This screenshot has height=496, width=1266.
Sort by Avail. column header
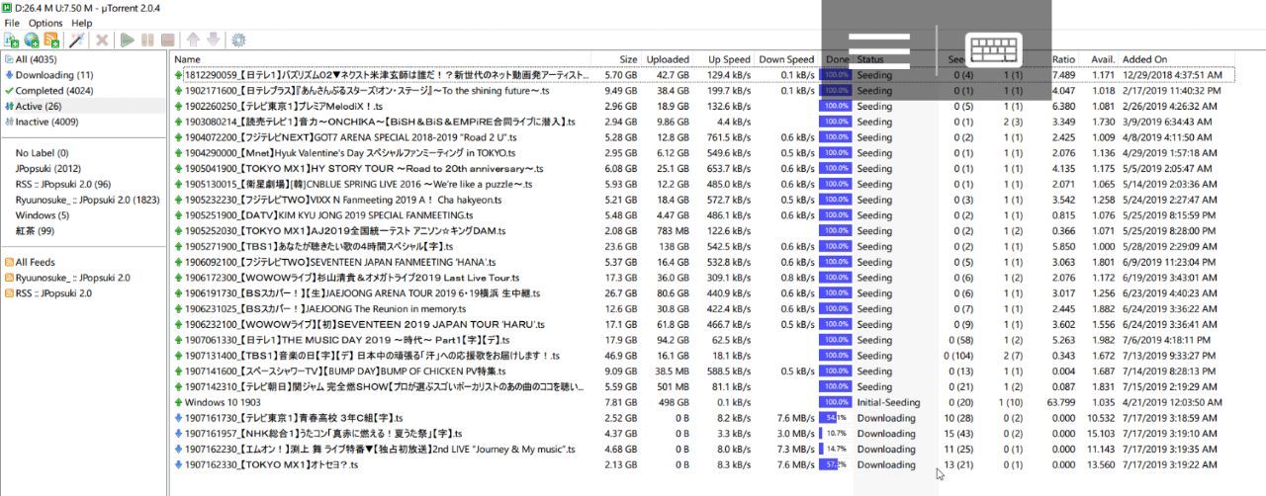pyautogui.click(x=1103, y=59)
